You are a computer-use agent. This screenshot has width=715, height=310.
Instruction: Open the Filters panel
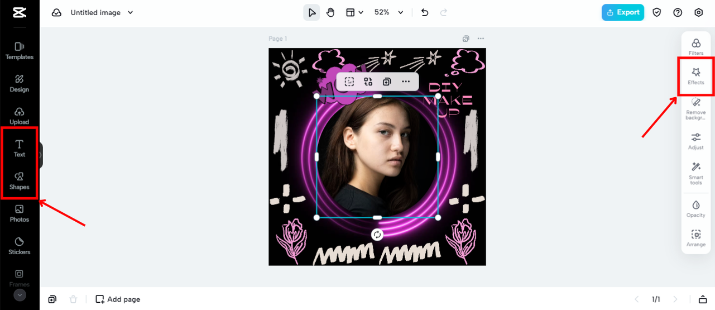point(696,47)
